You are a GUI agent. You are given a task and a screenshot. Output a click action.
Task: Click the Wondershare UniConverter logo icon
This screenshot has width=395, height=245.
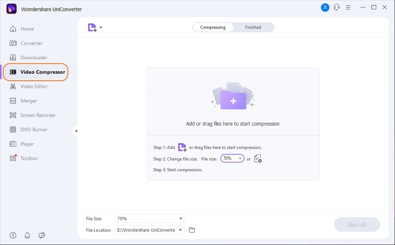[x=11, y=9]
